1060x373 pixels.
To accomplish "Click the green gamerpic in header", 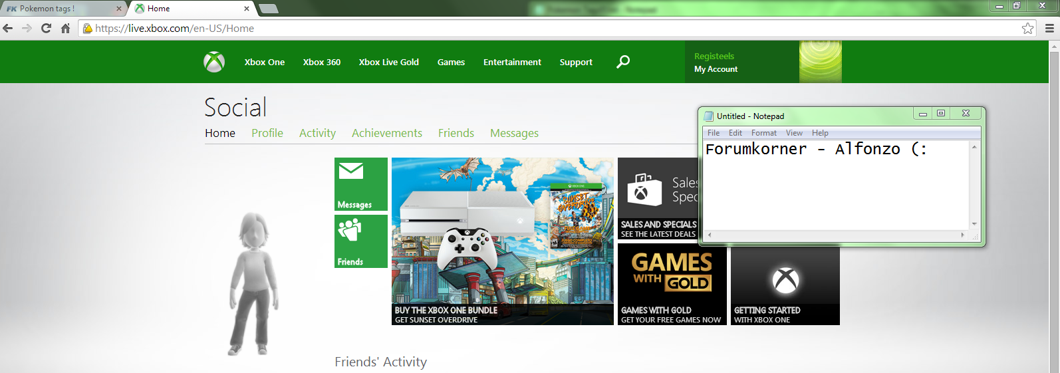I will [x=821, y=62].
